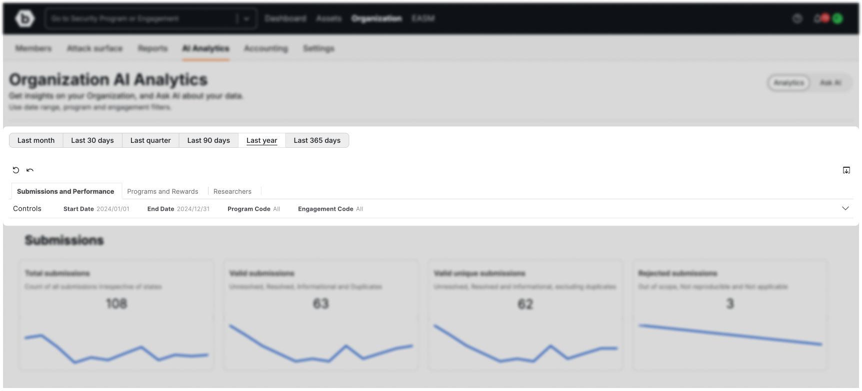Click the Bugcrowd logo in header

pyautogui.click(x=24, y=19)
